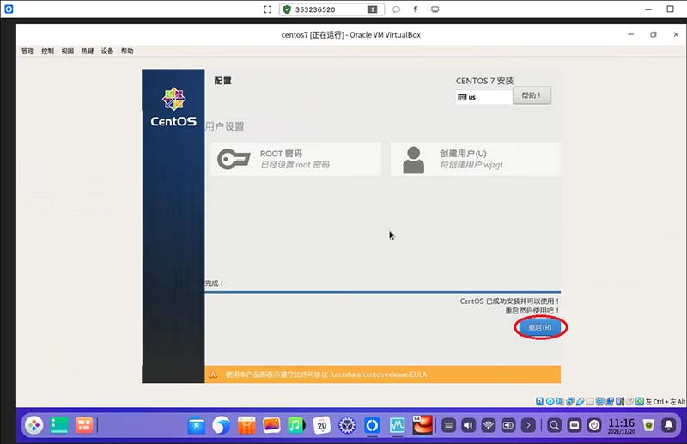Open the 热键 menu
This screenshot has width=687, height=444.
click(88, 51)
